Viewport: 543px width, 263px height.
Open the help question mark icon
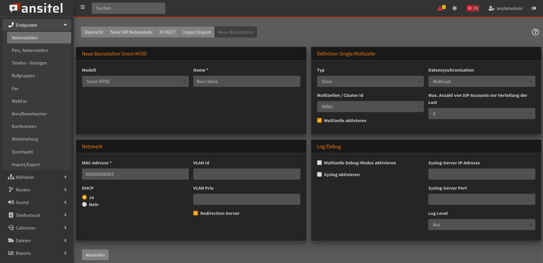(535, 32)
